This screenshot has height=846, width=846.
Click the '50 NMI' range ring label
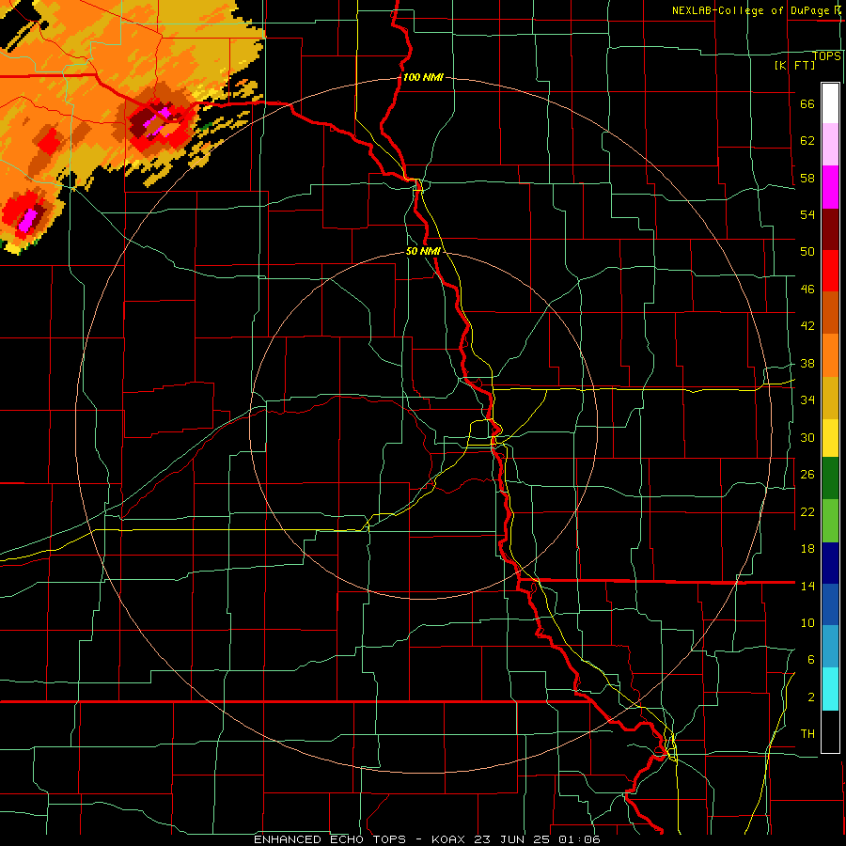[x=423, y=251]
